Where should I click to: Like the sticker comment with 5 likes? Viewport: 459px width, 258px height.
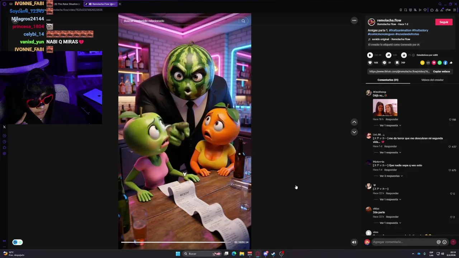451,193
